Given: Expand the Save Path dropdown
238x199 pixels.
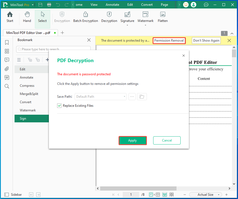Looking at the screenshot, I should click(124, 97).
